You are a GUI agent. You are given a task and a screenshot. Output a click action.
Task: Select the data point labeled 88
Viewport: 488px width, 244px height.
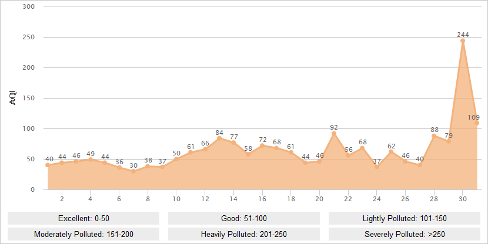coord(434,135)
